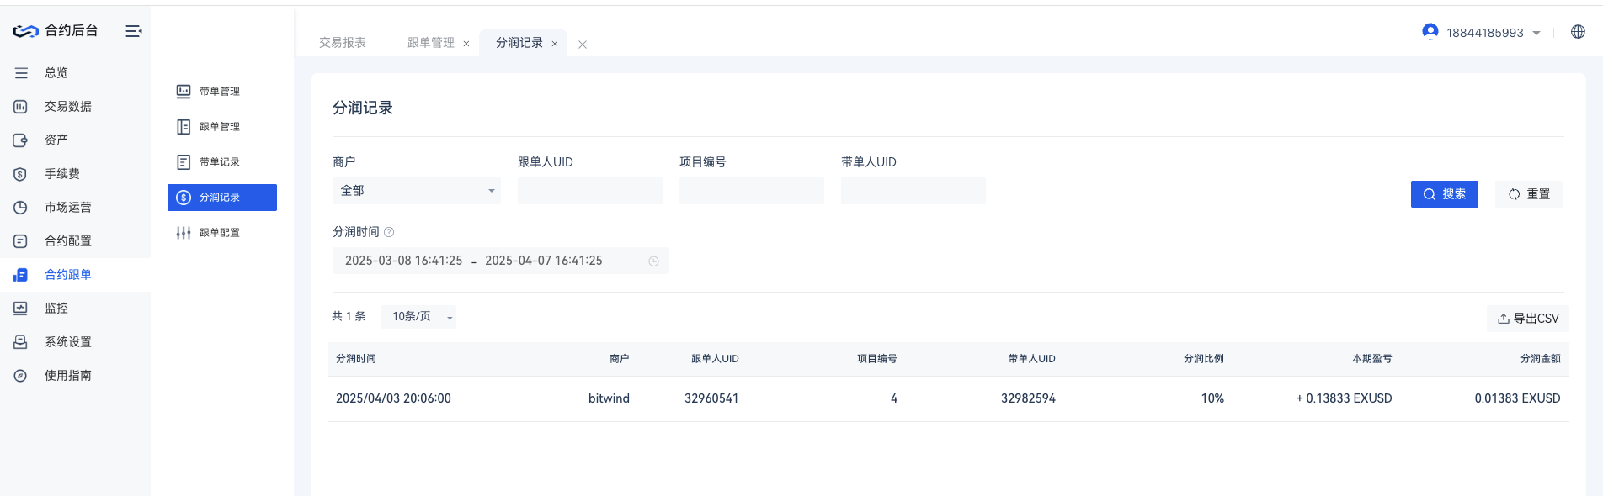
Task: Go to 带单管理 submenu
Action: [x=222, y=92]
